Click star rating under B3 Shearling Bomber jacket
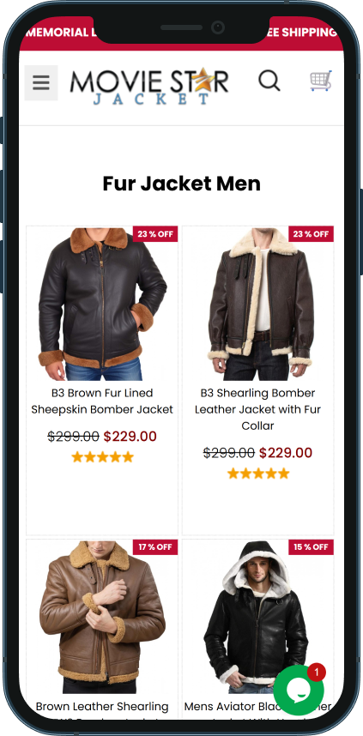363x736 pixels. pyautogui.click(x=257, y=474)
